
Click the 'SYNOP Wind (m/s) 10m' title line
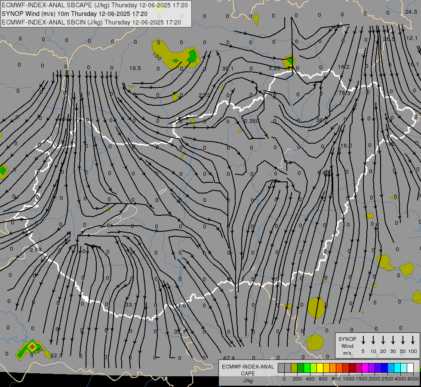[x=74, y=14]
